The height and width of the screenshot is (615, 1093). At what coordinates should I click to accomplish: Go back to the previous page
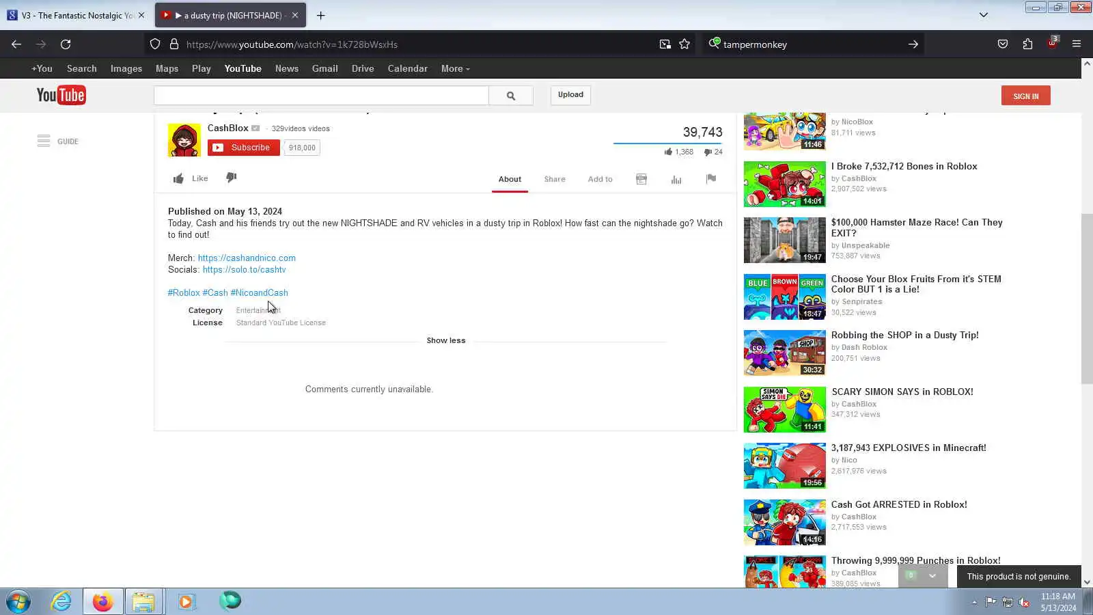click(x=16, y=44)
